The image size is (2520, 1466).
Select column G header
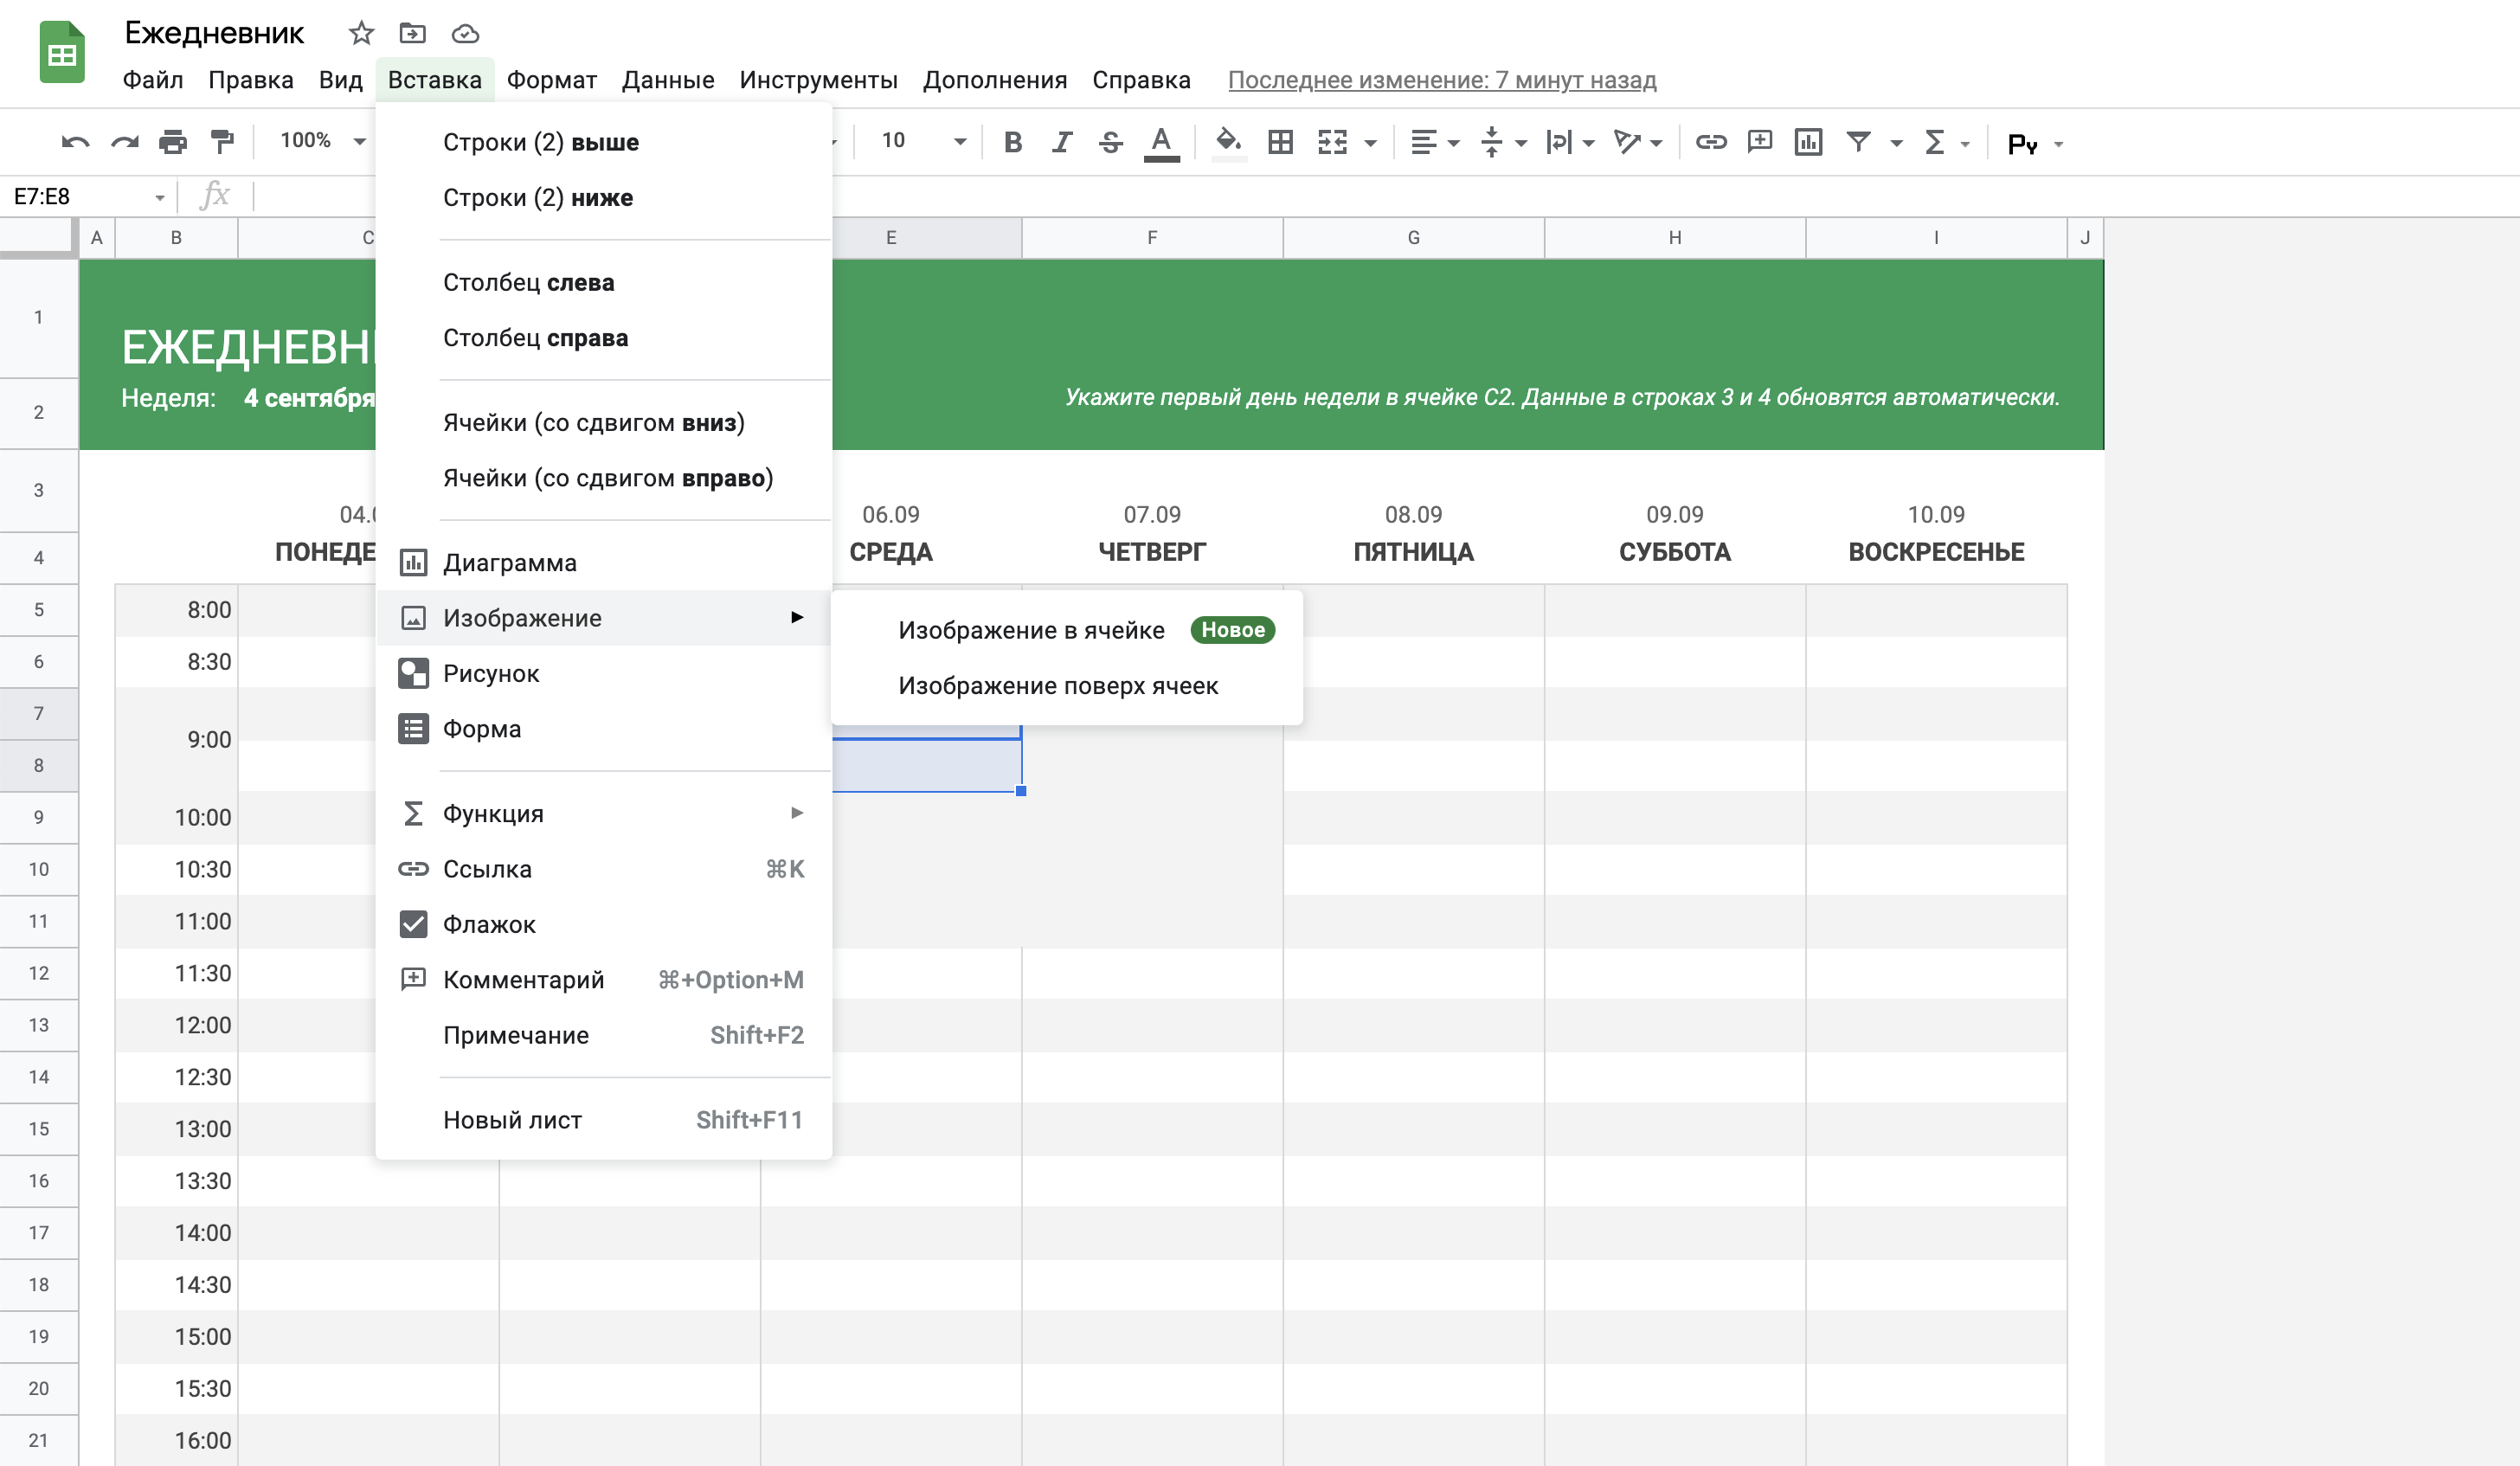tap(1413, 238)
